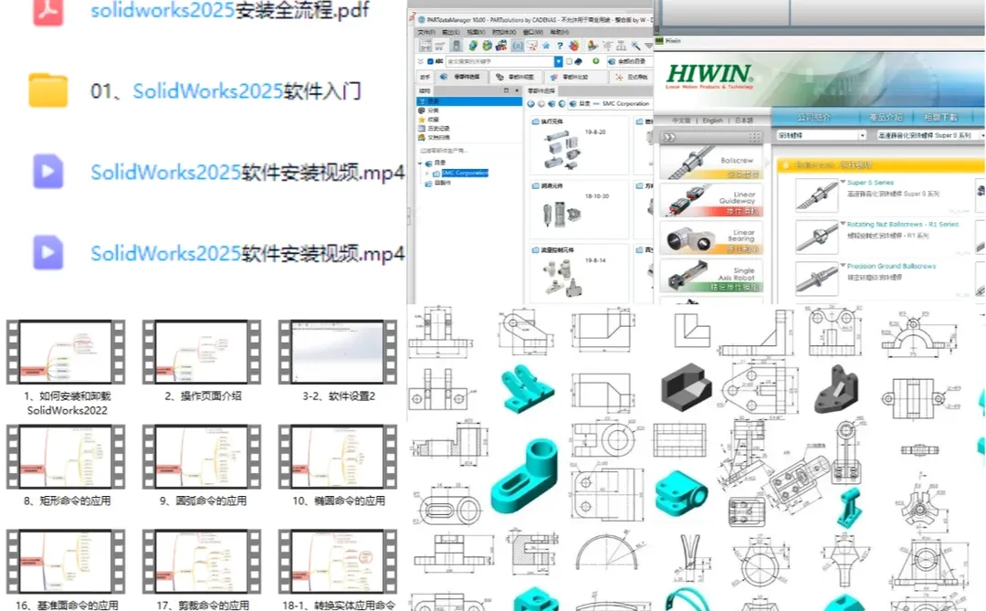Open the 窗口(W) menu in PARTdataManager
This screenshot has height=611, width=986.
[x=533, y=32]
